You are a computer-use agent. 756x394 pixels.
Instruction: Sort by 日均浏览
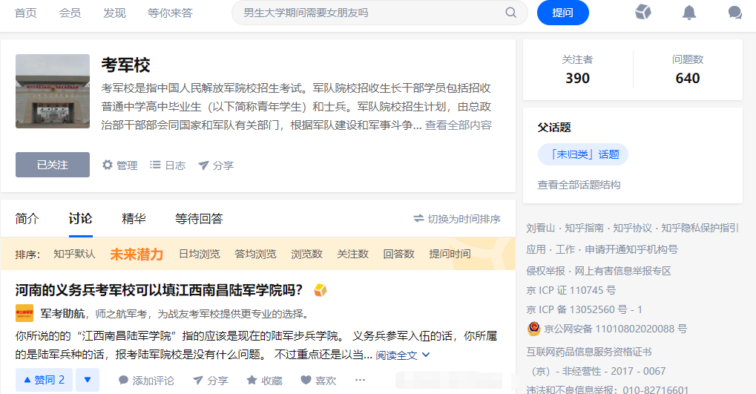(199, 254)
